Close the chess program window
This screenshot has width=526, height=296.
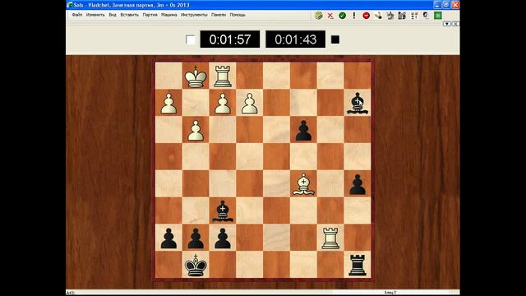455,5
